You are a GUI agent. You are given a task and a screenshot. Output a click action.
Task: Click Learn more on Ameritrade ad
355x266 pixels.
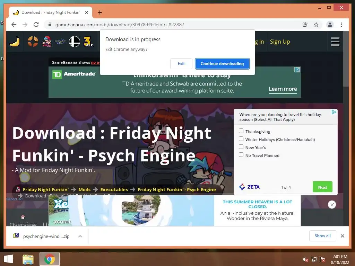283,89
